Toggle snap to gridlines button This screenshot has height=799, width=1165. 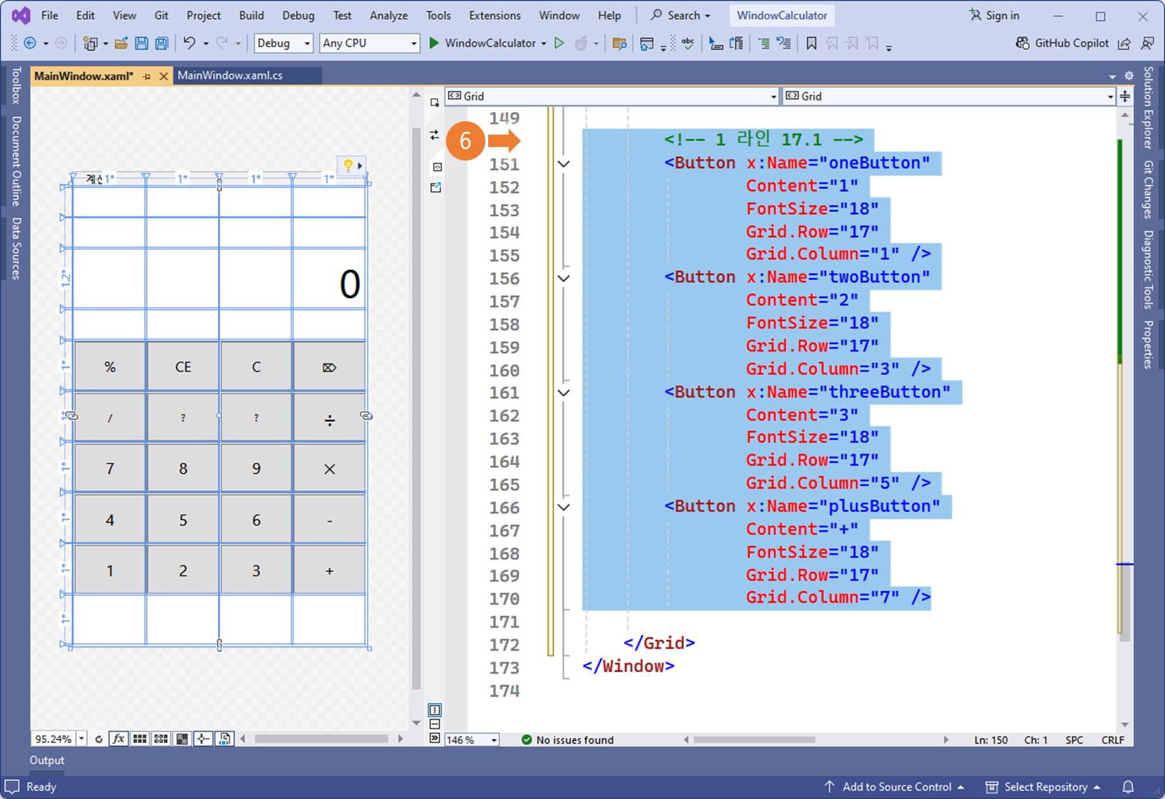pos(161,739)
